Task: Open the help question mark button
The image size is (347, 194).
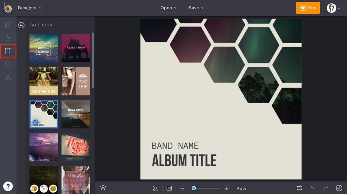Action: click(8, 186)
